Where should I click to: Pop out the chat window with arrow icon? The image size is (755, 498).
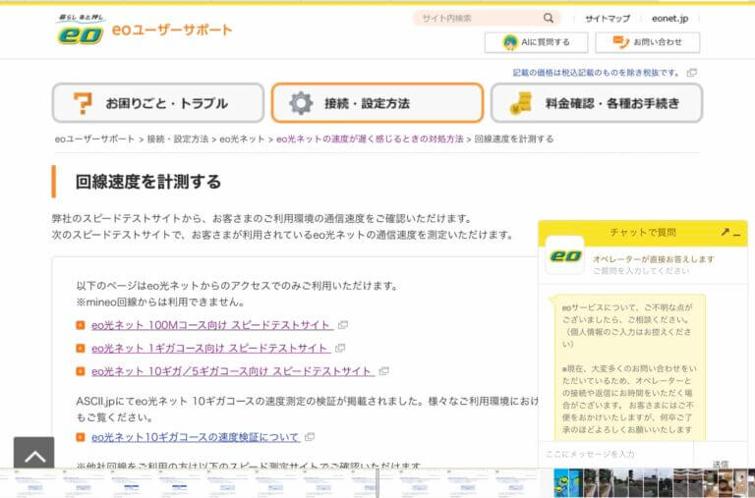tap(726, 232)
